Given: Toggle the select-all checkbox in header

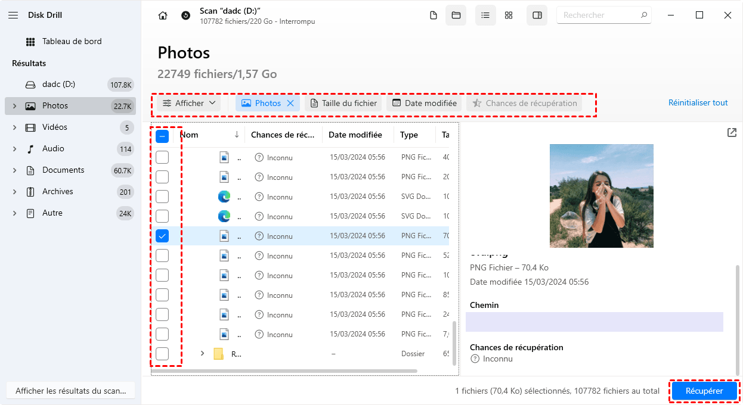Looking at the screenshot, I should tap(162, 136).
